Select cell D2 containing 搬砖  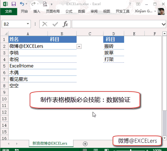point(114,46)
